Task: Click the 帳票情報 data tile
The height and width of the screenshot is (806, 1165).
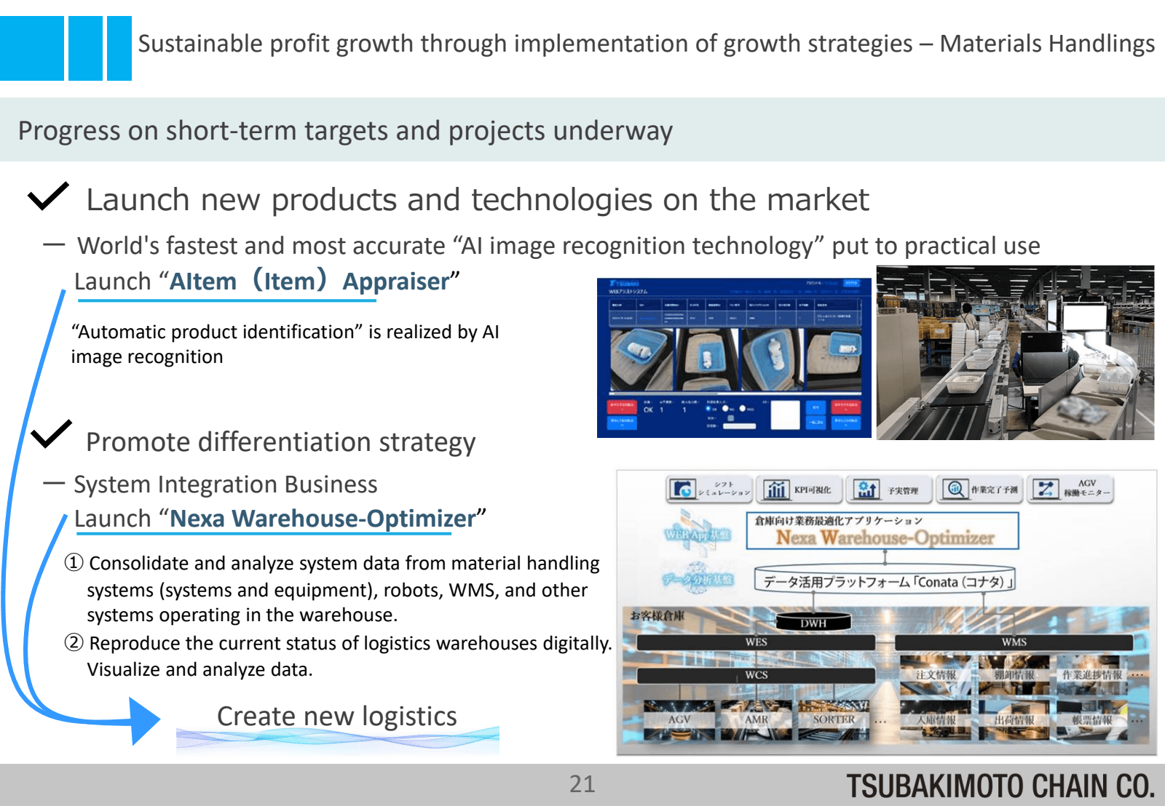Action: [x=1092, y=720]
